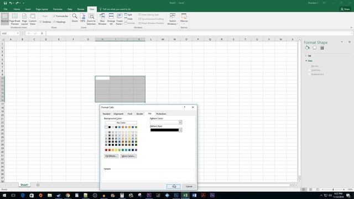Open the Effects icon in Format Shape
The width and height of the screenshot is (354, 199).
point(315,48)
